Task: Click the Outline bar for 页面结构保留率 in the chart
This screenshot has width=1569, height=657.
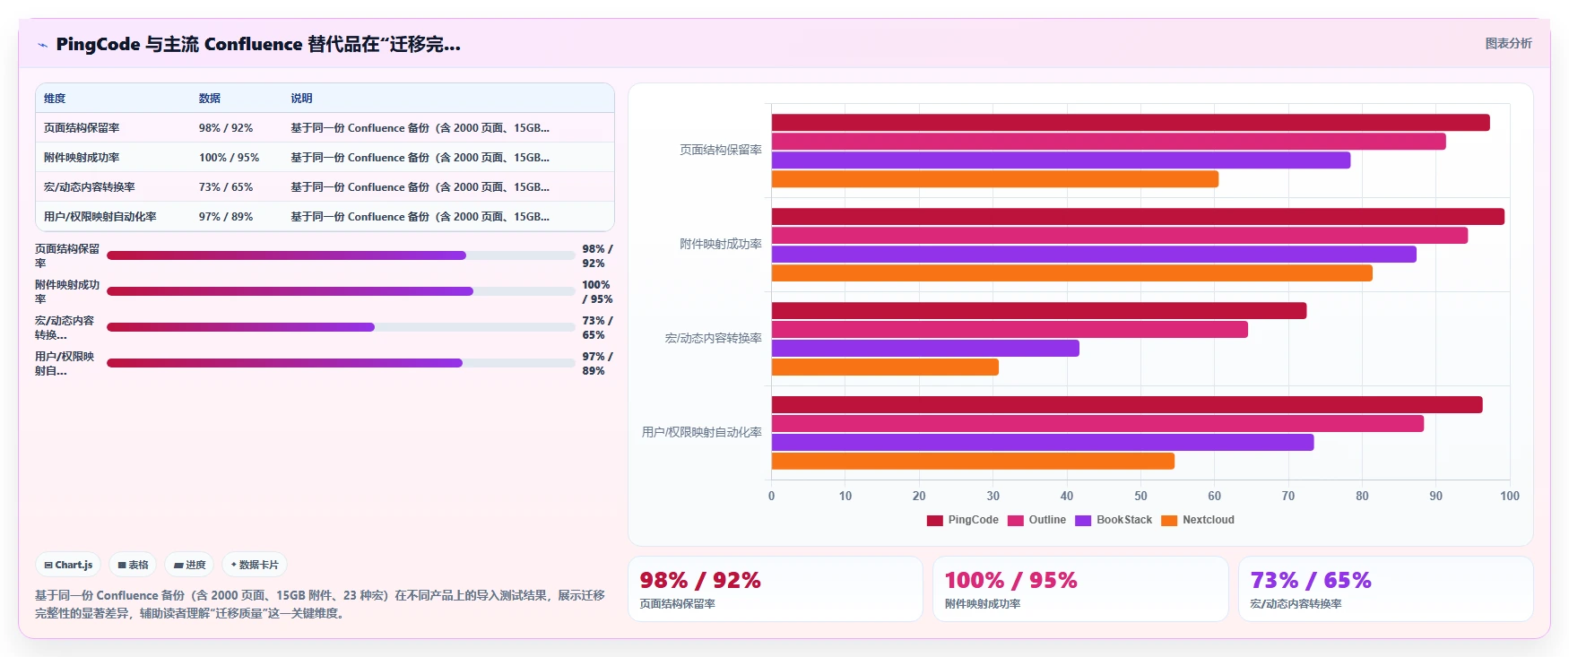Action: 1108,142
